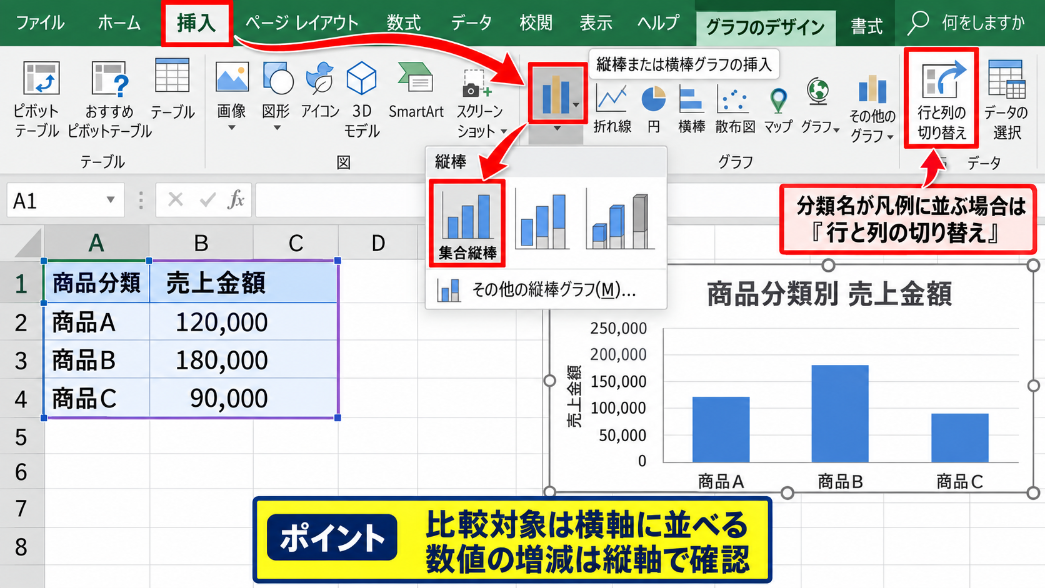Screen dimensions: 1045x588
Task: Open その他の縦棒グラフ(M)... option
Action: 546,290
